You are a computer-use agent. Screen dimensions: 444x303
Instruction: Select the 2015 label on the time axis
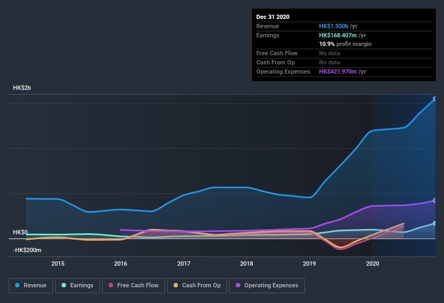58,264
